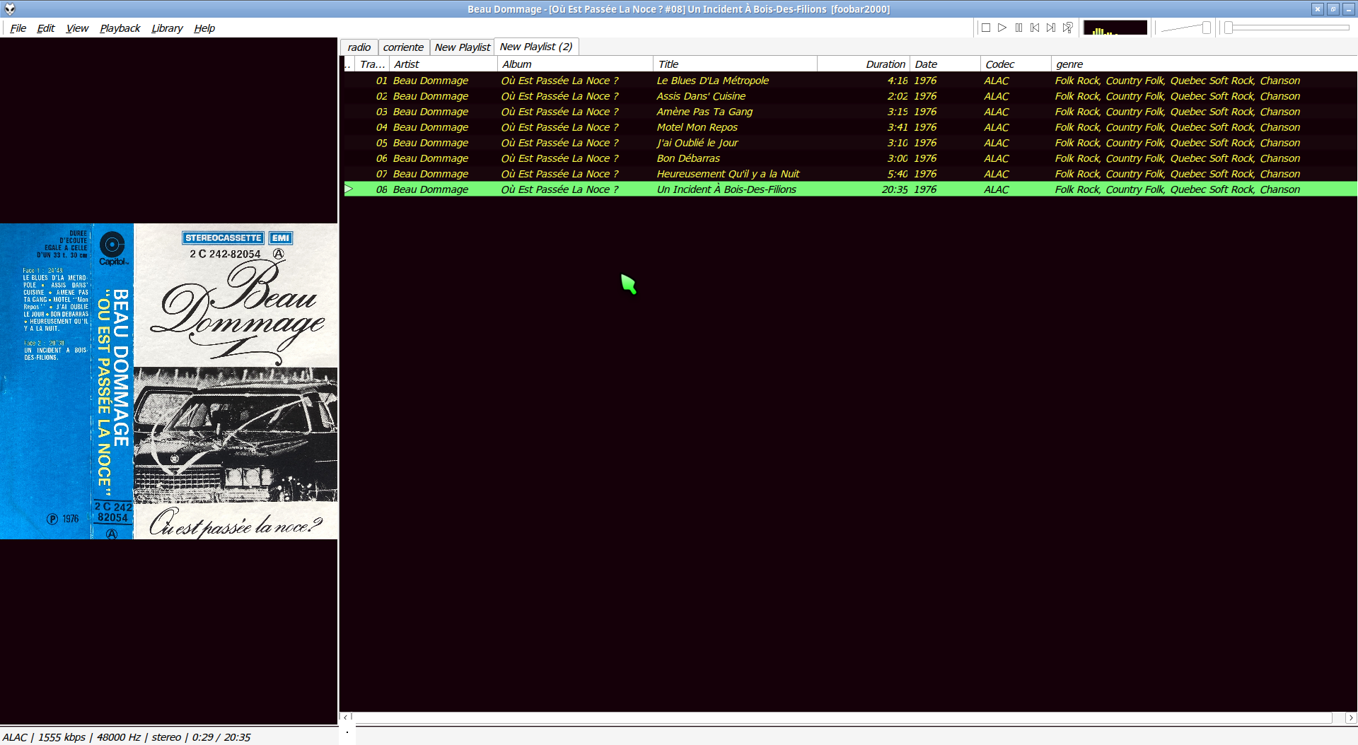The height and width of the screenshot is (745, 1358).
Task: Play a random track
Action: pyautogui.click(x=1068, y=28)
